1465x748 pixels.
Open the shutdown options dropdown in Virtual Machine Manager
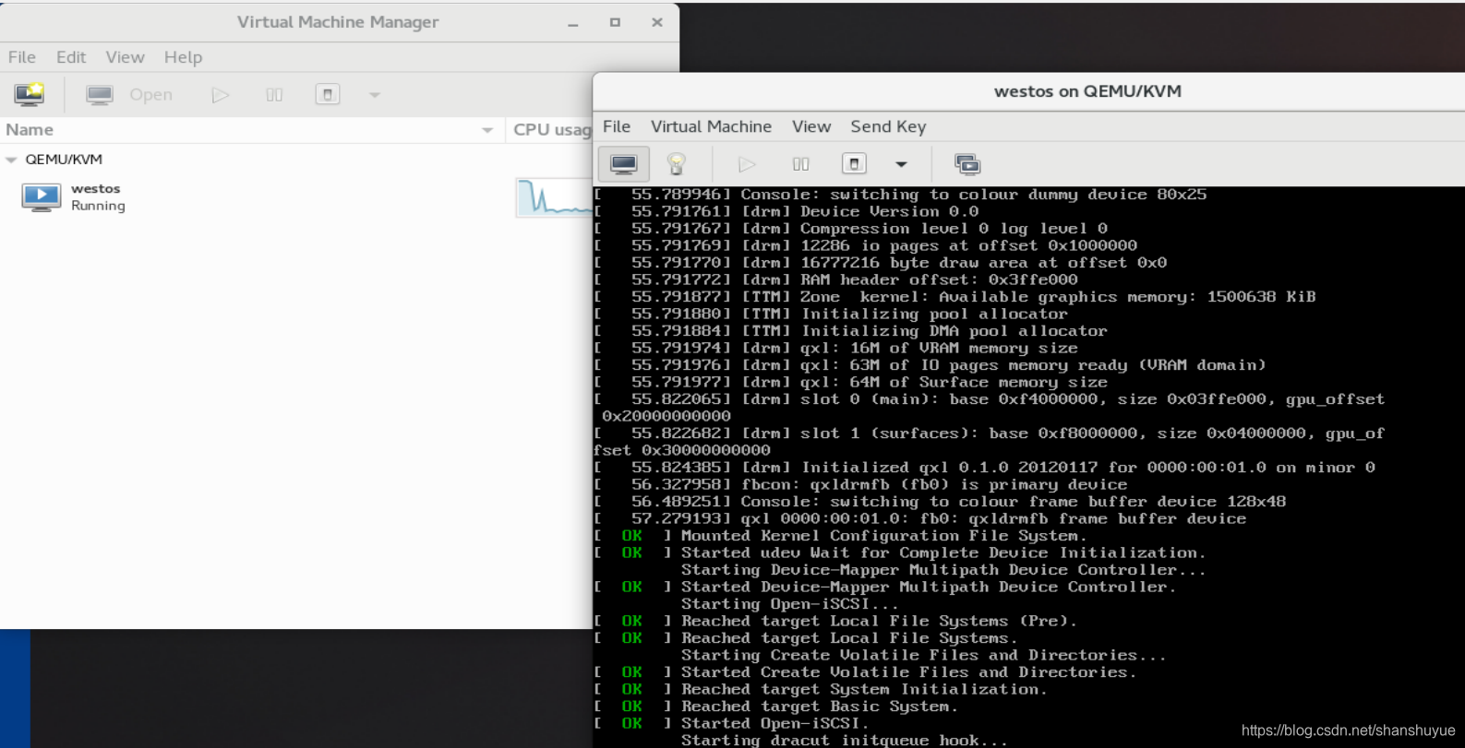pyautogui.click(x=375, y=95)
